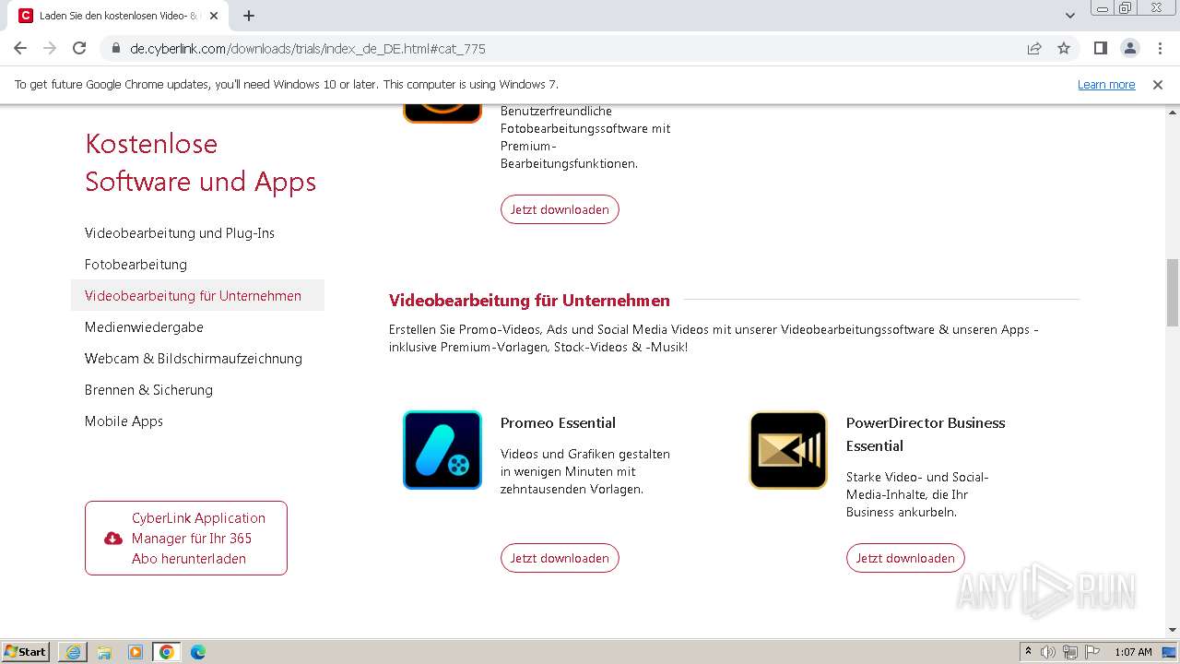Open Windows Media Player from taskbar

[x=136, y=652]
